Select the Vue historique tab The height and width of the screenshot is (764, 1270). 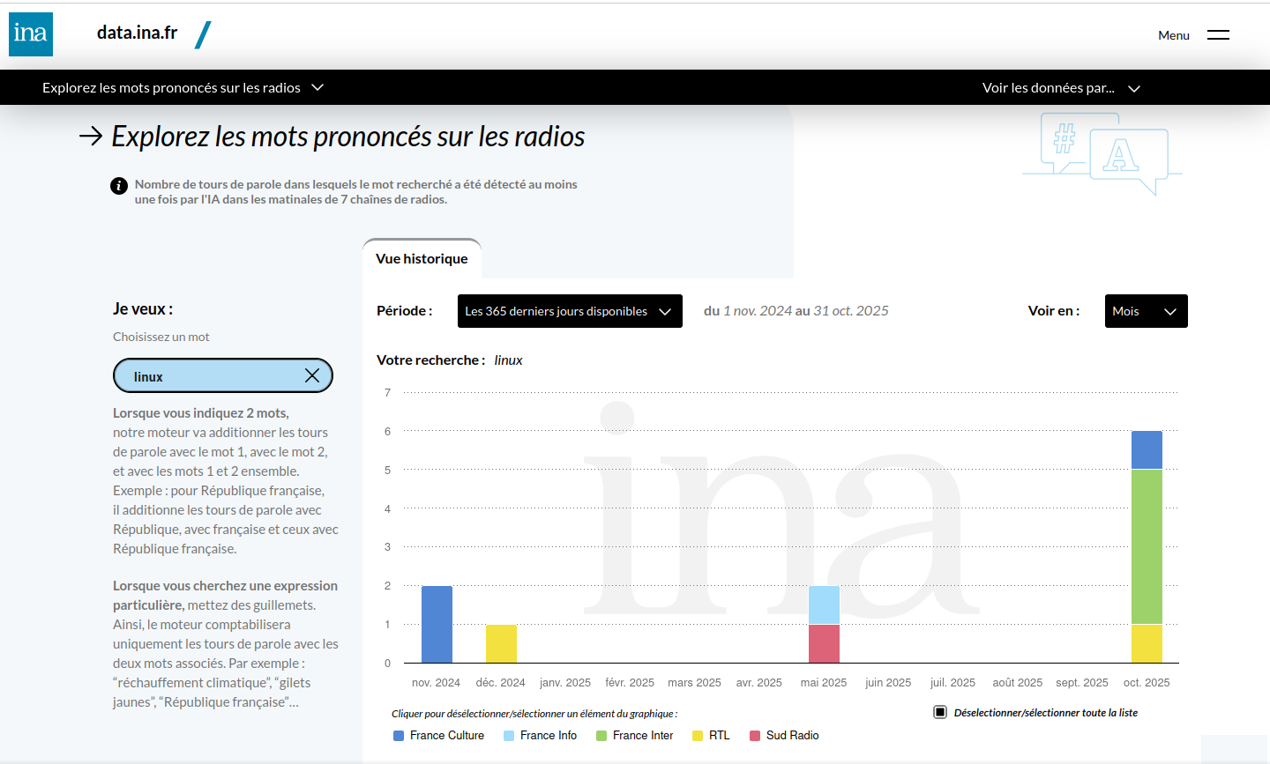coord(422,259)
